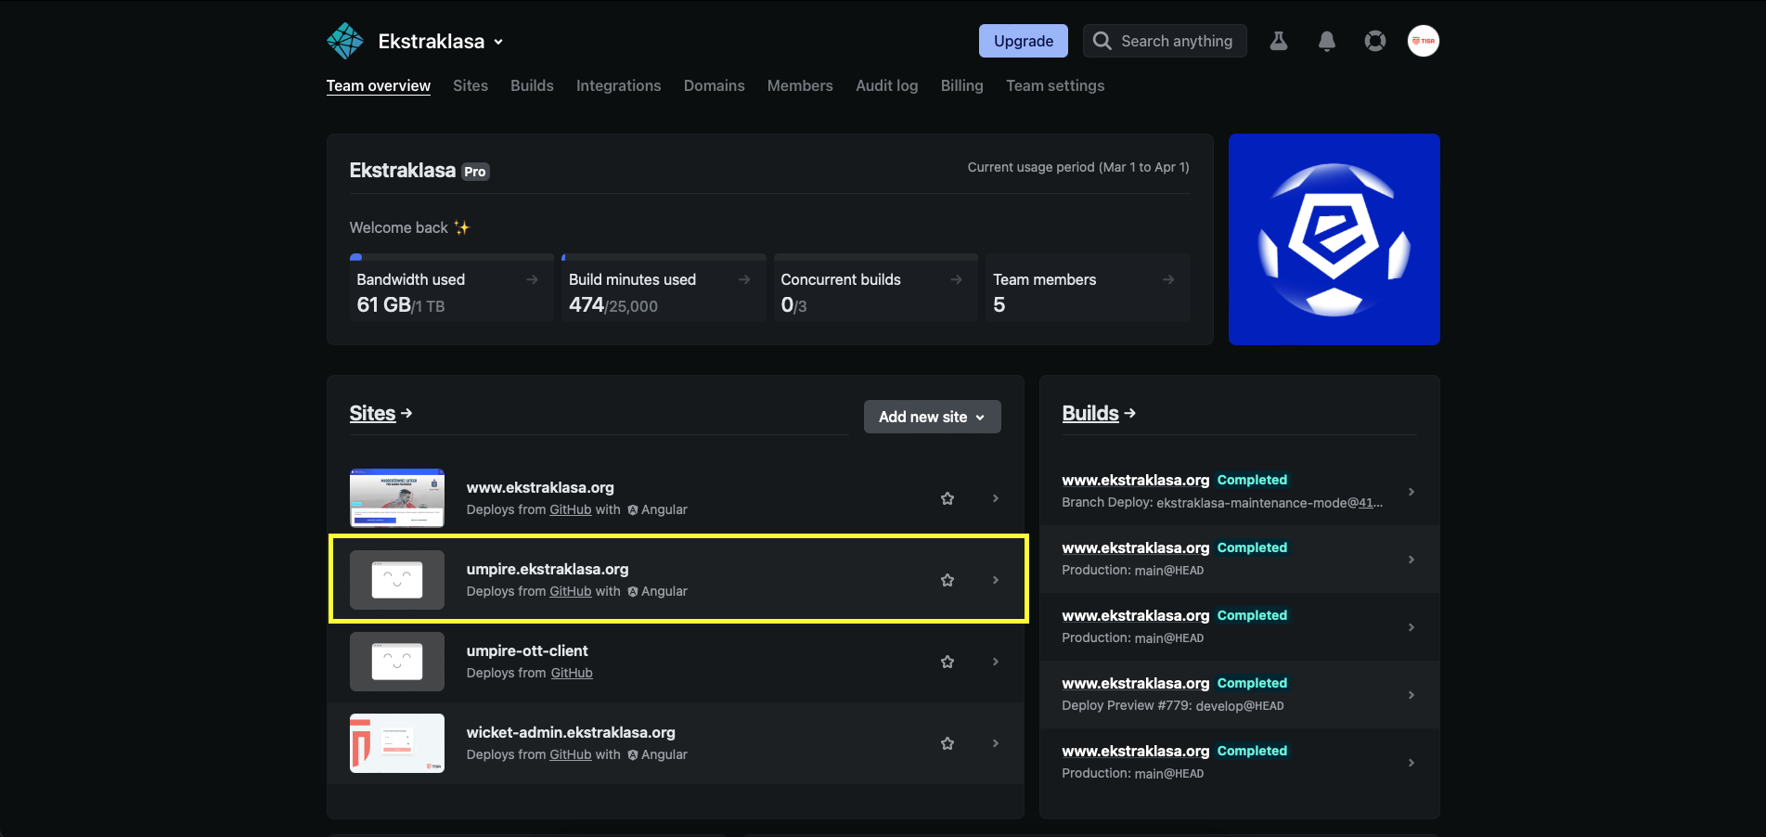Click the wicket-admin.ekstraklasa.org thumbnail
This screenshot has width=1766, height=837.
click(x=397, y=743)
